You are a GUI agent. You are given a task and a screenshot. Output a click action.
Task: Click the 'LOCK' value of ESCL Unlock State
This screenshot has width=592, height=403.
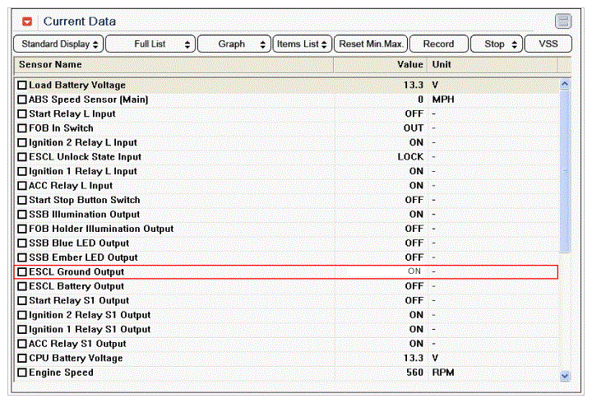pos(410,157)
